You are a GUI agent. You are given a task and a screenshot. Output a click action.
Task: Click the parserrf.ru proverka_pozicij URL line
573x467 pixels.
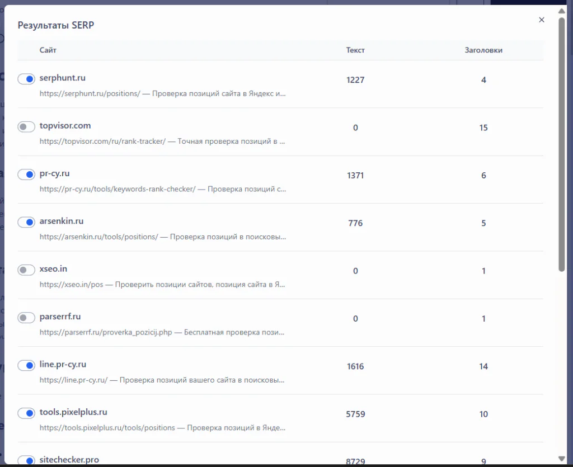click(162, 332)
